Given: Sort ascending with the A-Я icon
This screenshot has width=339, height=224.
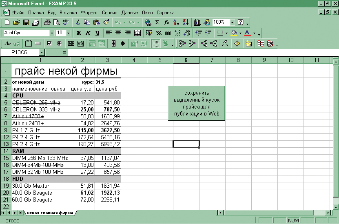Looking at the screenshot, I should (176, 22).
